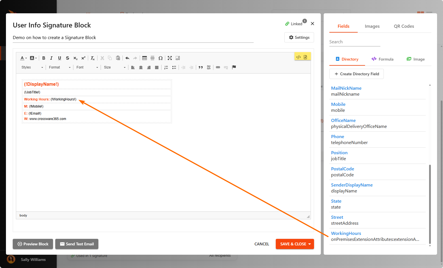Toggle italic formatting

[x=51, y=58]
